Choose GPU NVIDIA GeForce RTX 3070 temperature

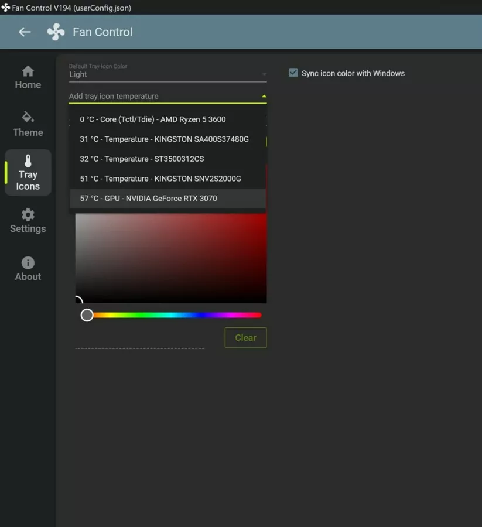click(148, 199)
